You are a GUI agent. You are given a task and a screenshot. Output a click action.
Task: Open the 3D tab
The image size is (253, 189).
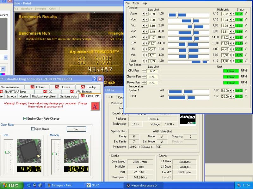click(48, 92)
